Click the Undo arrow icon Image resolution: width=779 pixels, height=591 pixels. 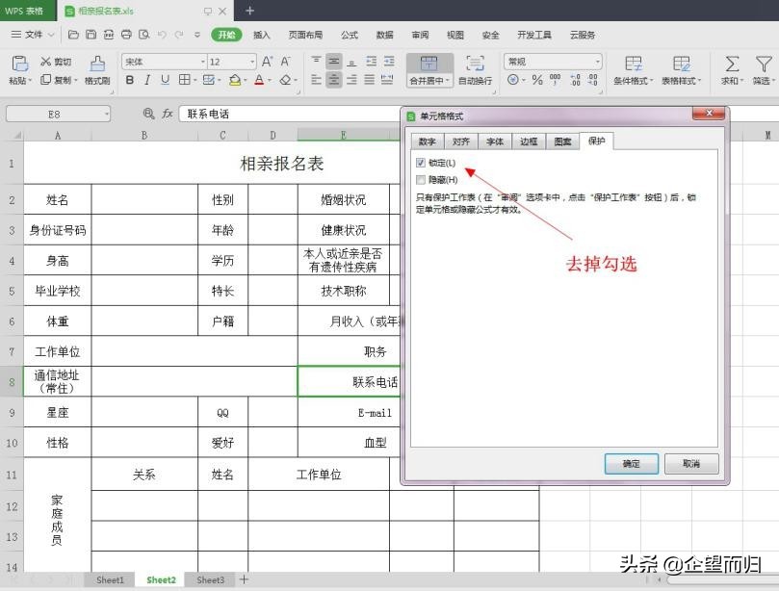(x=162, y=35)
